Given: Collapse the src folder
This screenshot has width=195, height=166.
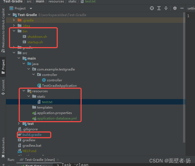Looking at the screenshot, I should click(x=14, y=53).
